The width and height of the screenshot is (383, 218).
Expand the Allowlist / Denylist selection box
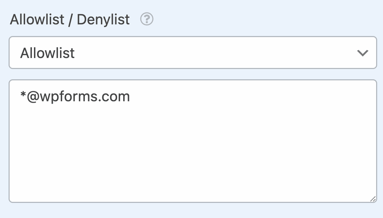point(192,53)
